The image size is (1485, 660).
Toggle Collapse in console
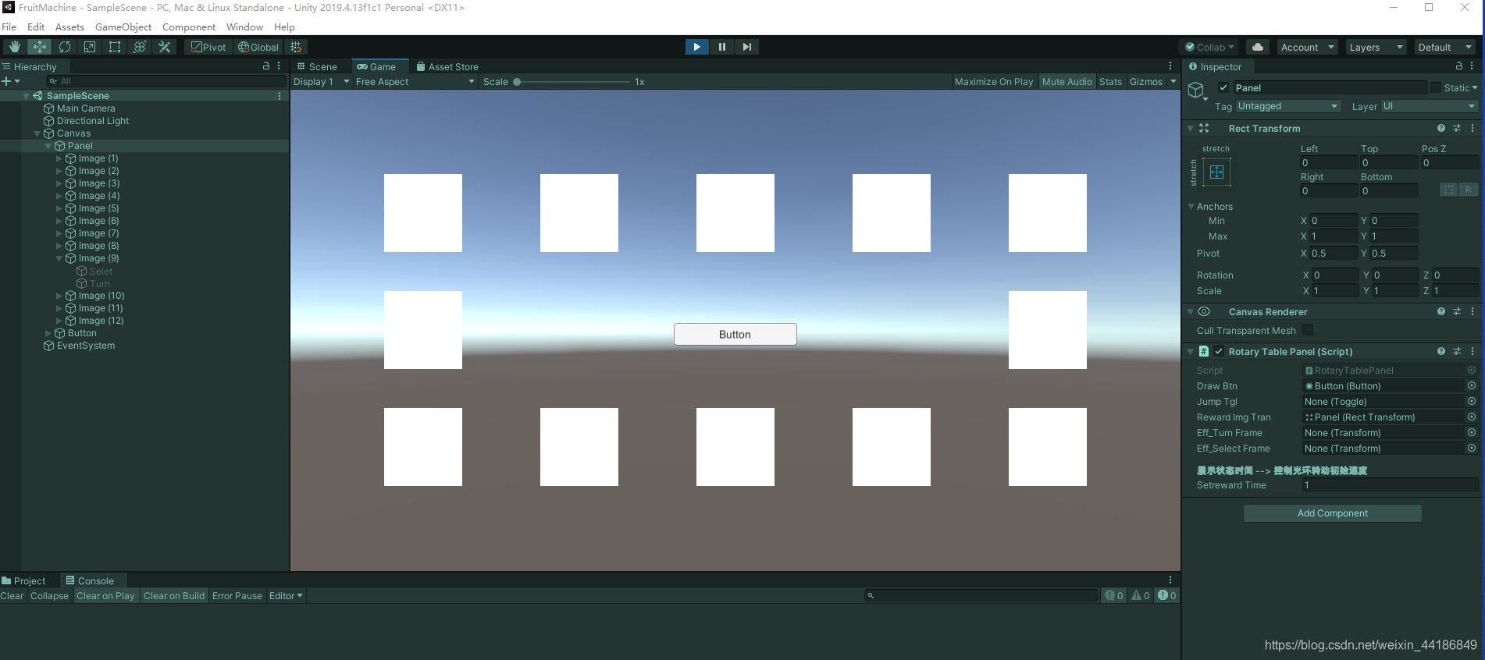point(49,596)
